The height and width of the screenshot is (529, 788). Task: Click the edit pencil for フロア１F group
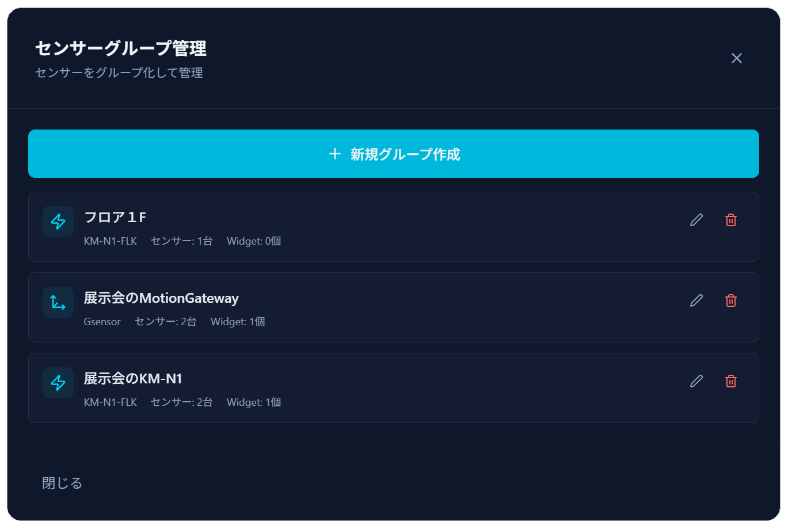coord(696,220)
